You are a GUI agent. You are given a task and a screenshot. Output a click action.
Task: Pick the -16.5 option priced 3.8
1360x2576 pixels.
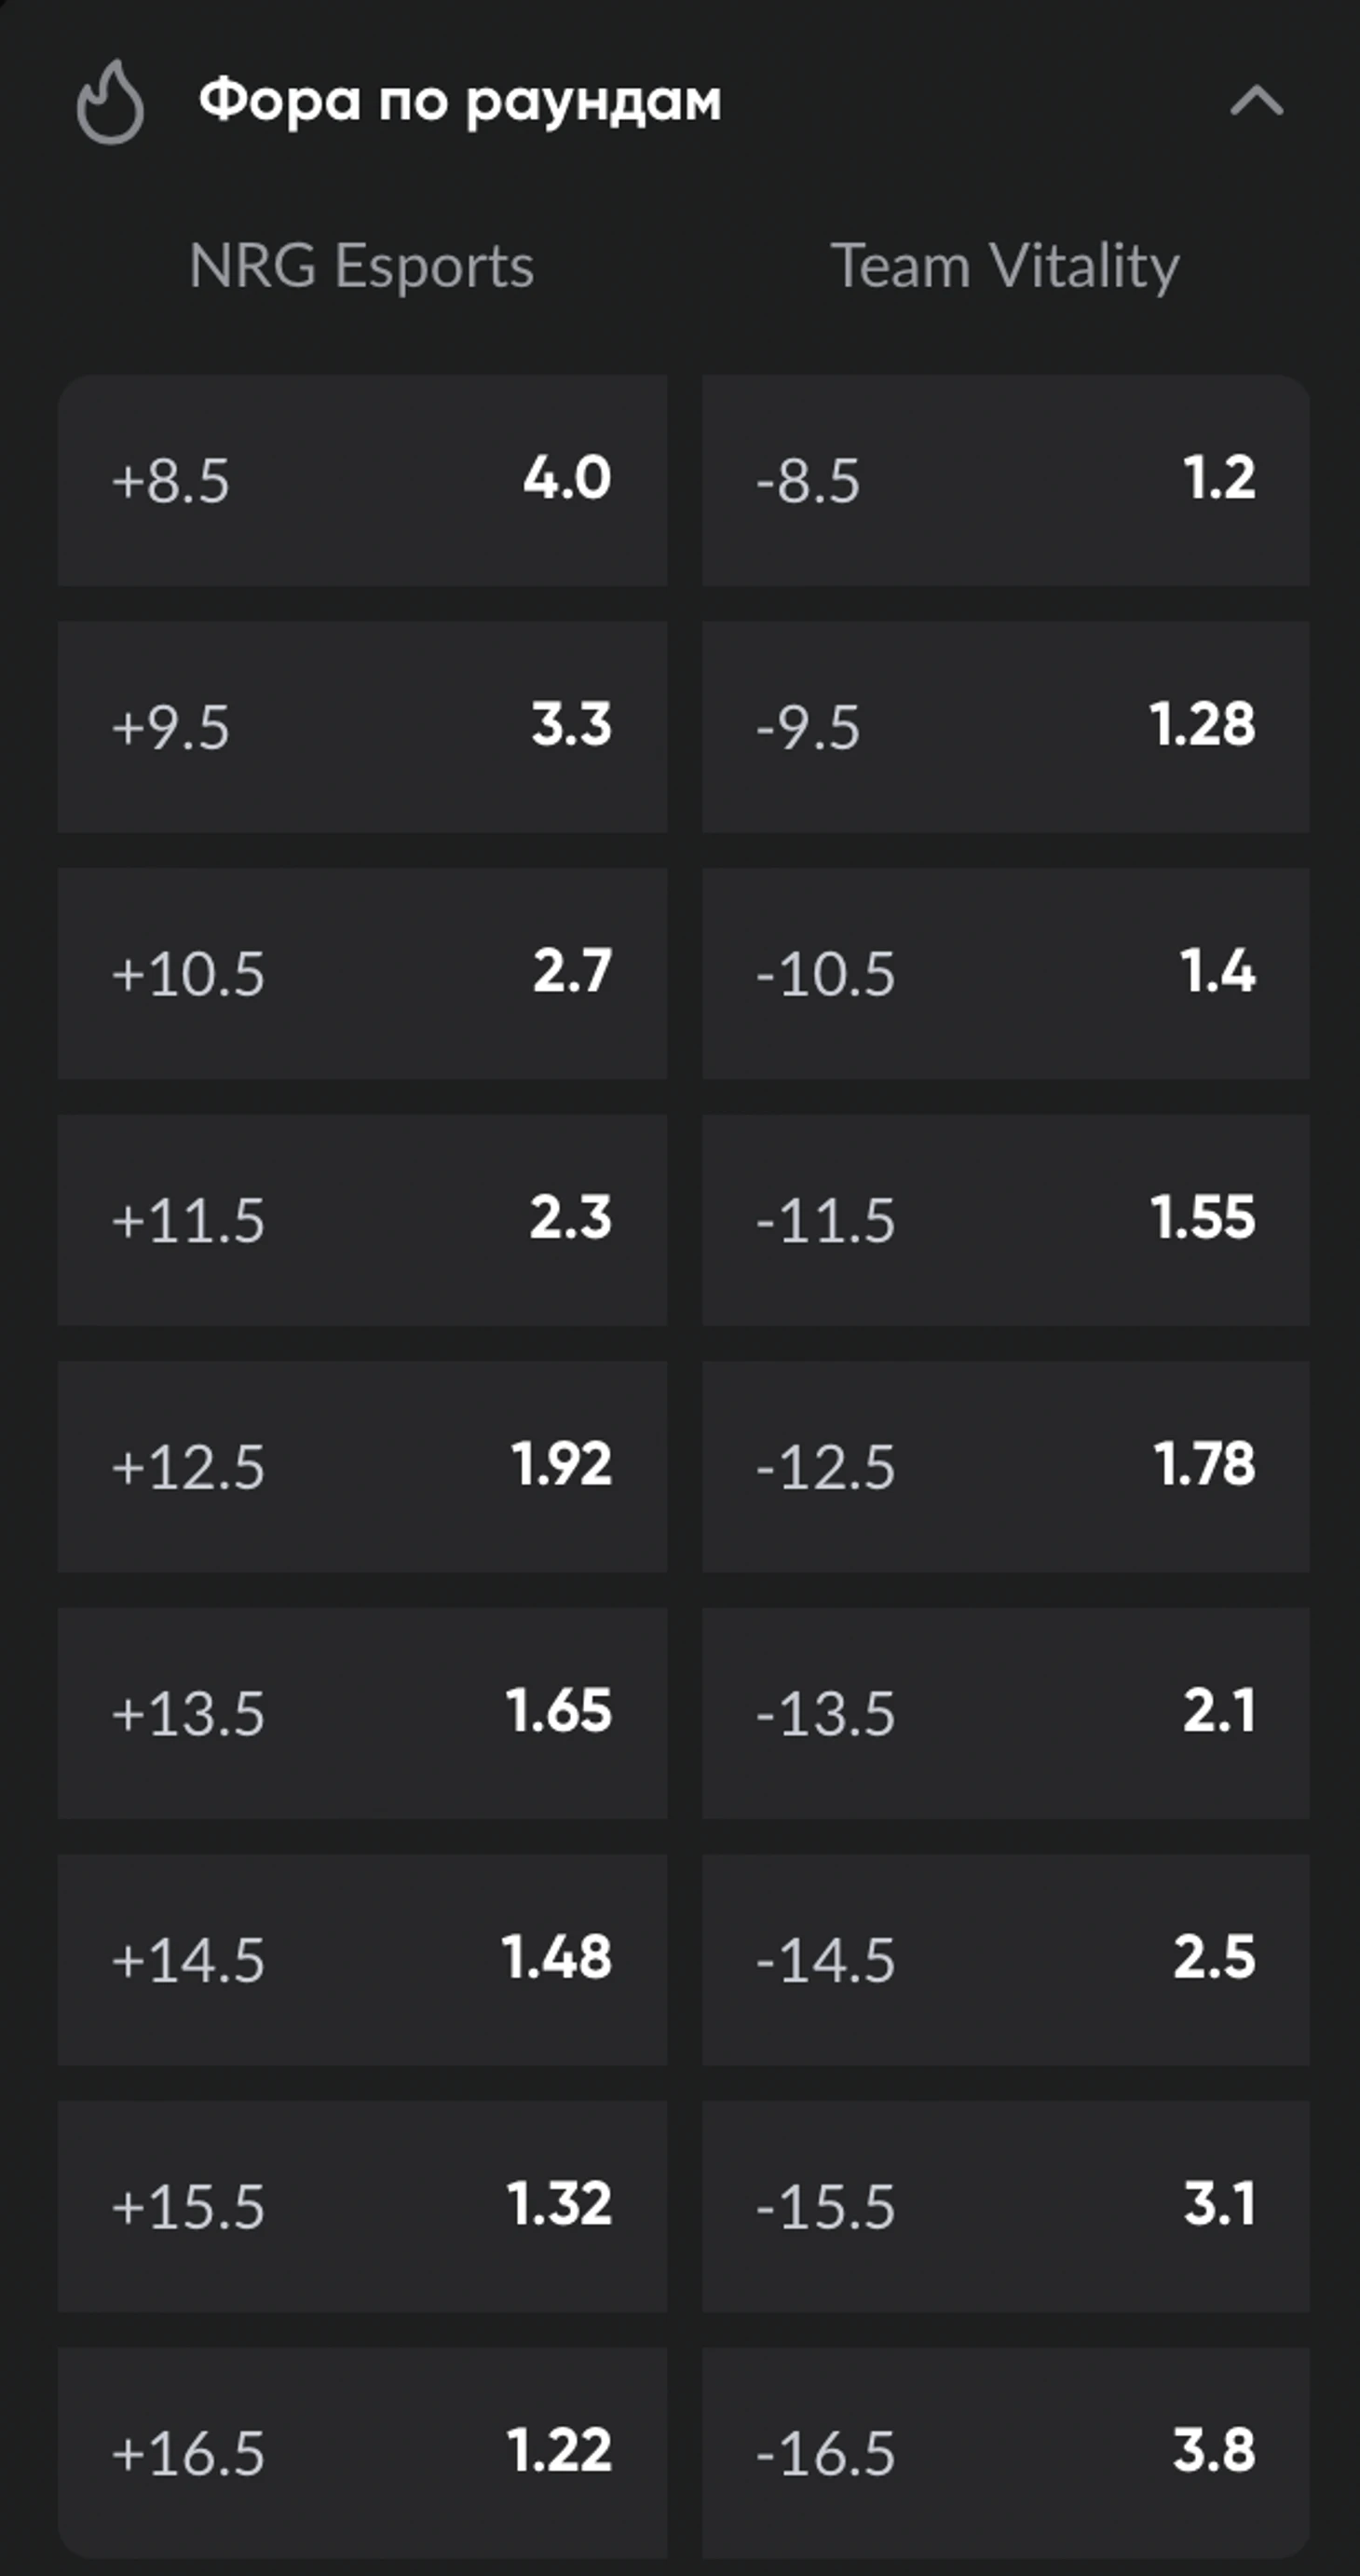1006,2453
